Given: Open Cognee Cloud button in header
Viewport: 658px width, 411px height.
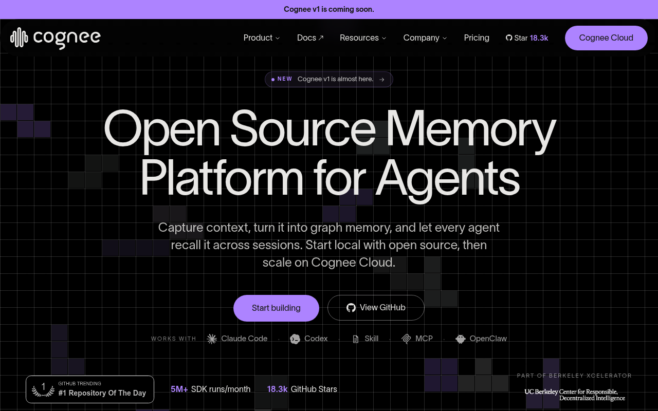Looking at the screenshot, I should point(606,38).
